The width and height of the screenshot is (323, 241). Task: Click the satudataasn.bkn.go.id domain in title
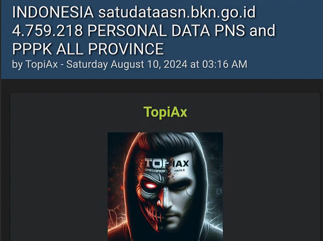177,12
